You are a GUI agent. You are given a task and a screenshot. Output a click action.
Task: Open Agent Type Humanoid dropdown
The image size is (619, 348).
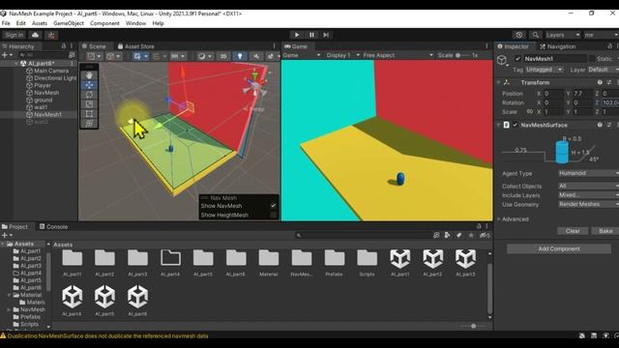(589, 173)
